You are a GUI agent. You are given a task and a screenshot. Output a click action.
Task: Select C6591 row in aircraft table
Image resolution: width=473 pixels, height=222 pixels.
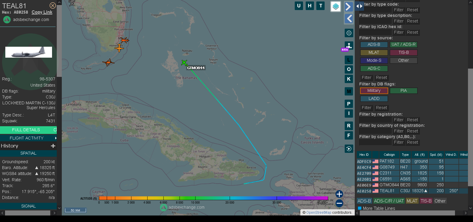click(412, 179)
